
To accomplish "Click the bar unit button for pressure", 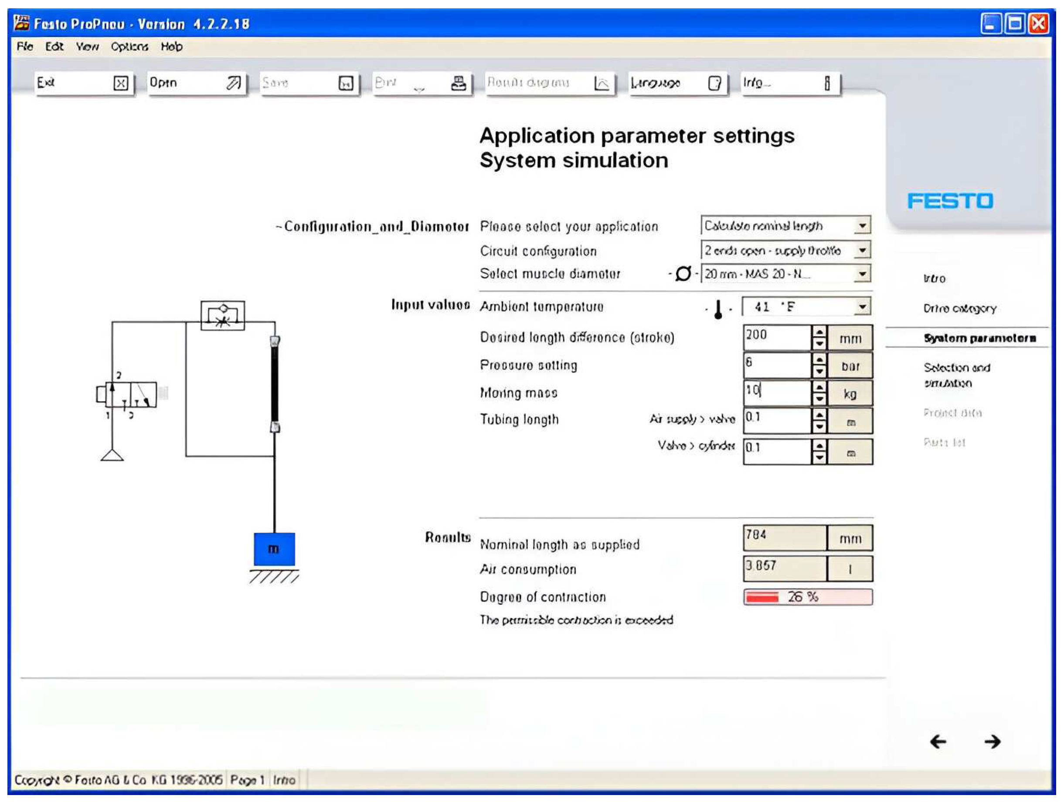I will tap(850, 366).
